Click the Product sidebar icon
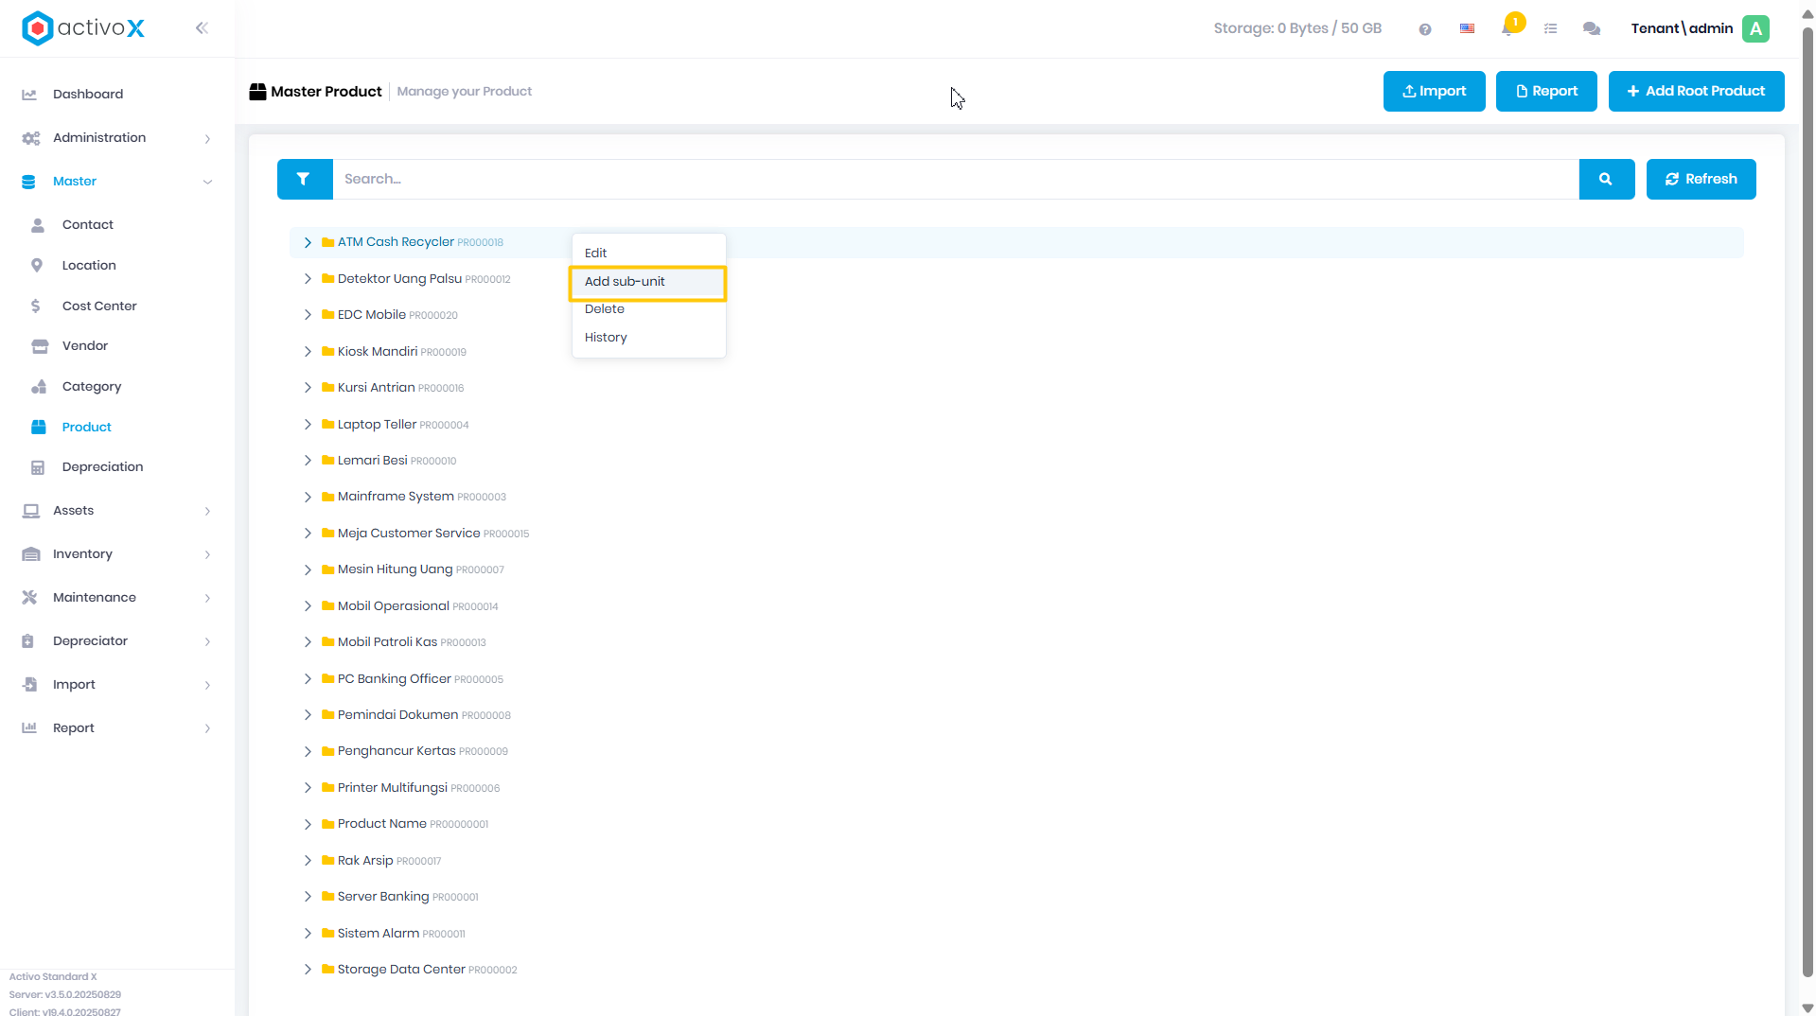 pyautogui.click(x=39, y=427)
